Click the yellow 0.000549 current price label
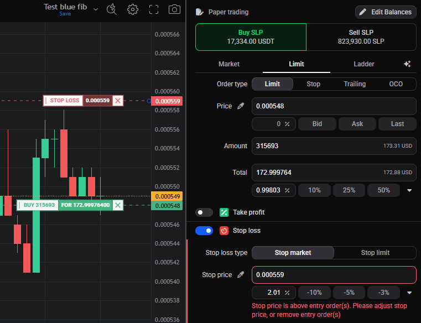 click(167, 196)
